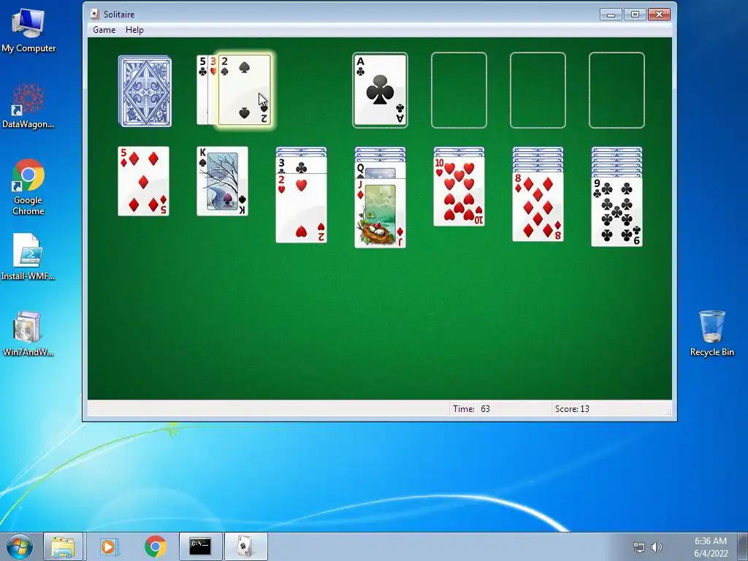Click the network tray icon
Viewport: 748px width, 561px height.
click(x=638, y=547)
